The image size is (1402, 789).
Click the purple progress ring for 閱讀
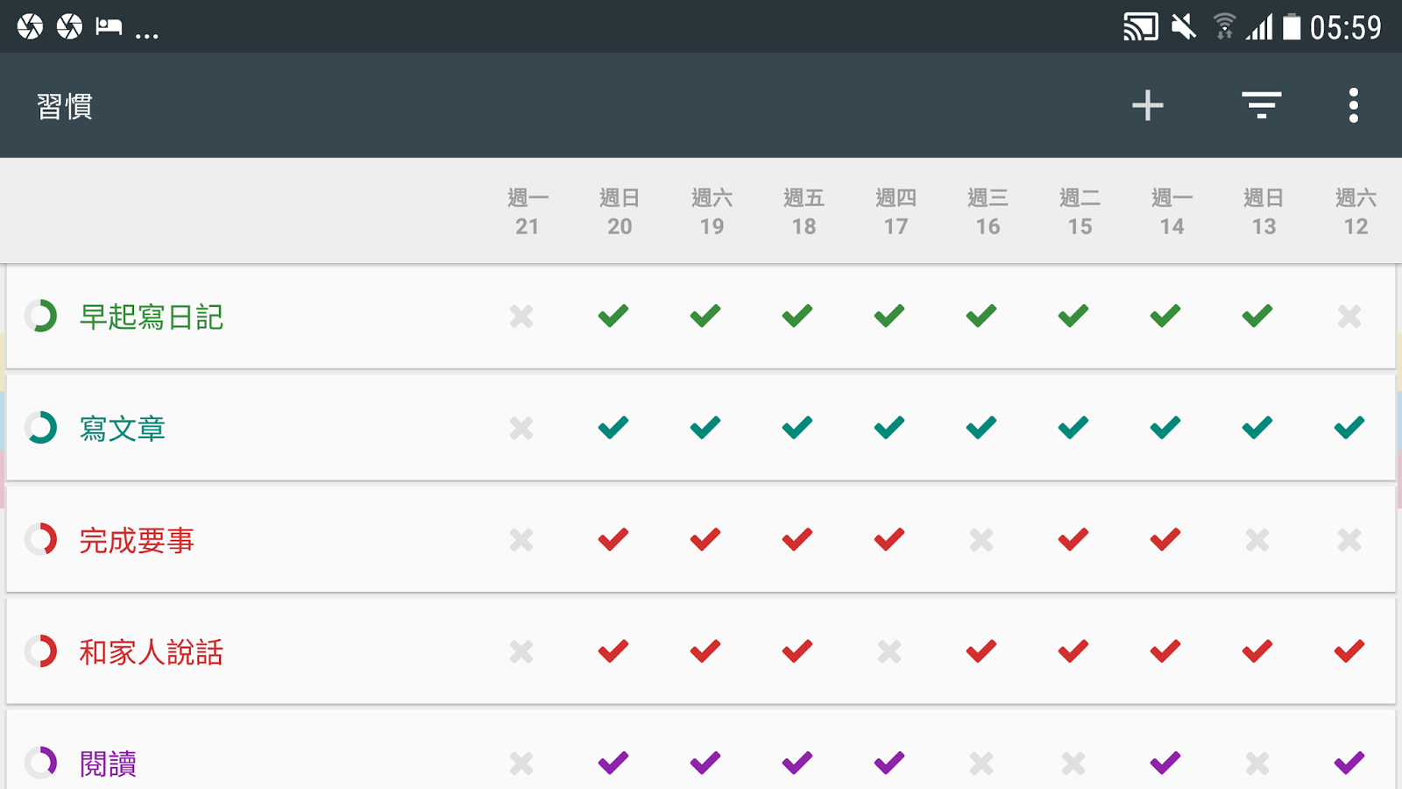(x=41, y=763)
